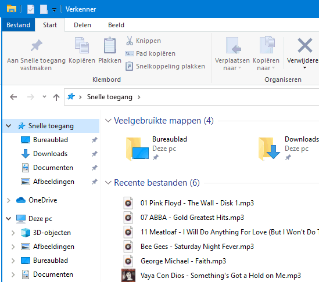Collapse the Recente bestanden section
Screen dimensions: 319x282
[x=108, y=183]
